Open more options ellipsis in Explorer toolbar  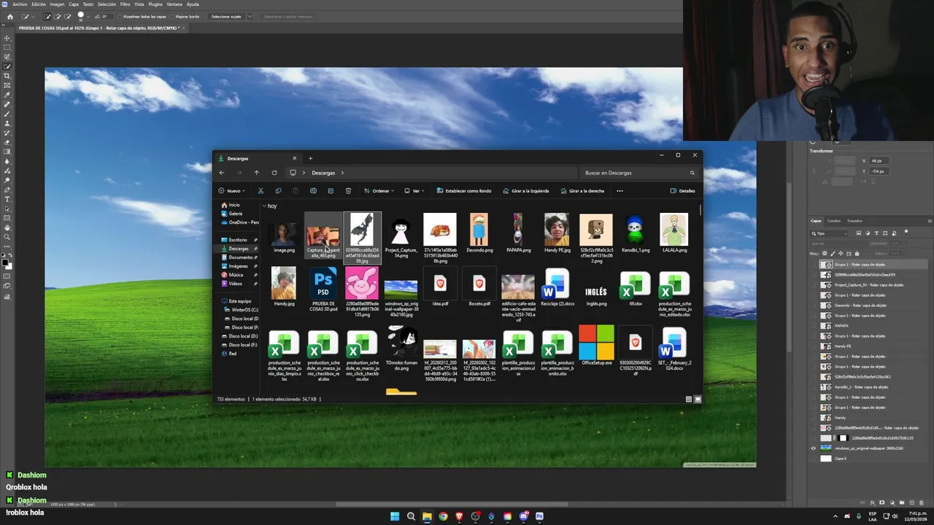tap(620, 191)
